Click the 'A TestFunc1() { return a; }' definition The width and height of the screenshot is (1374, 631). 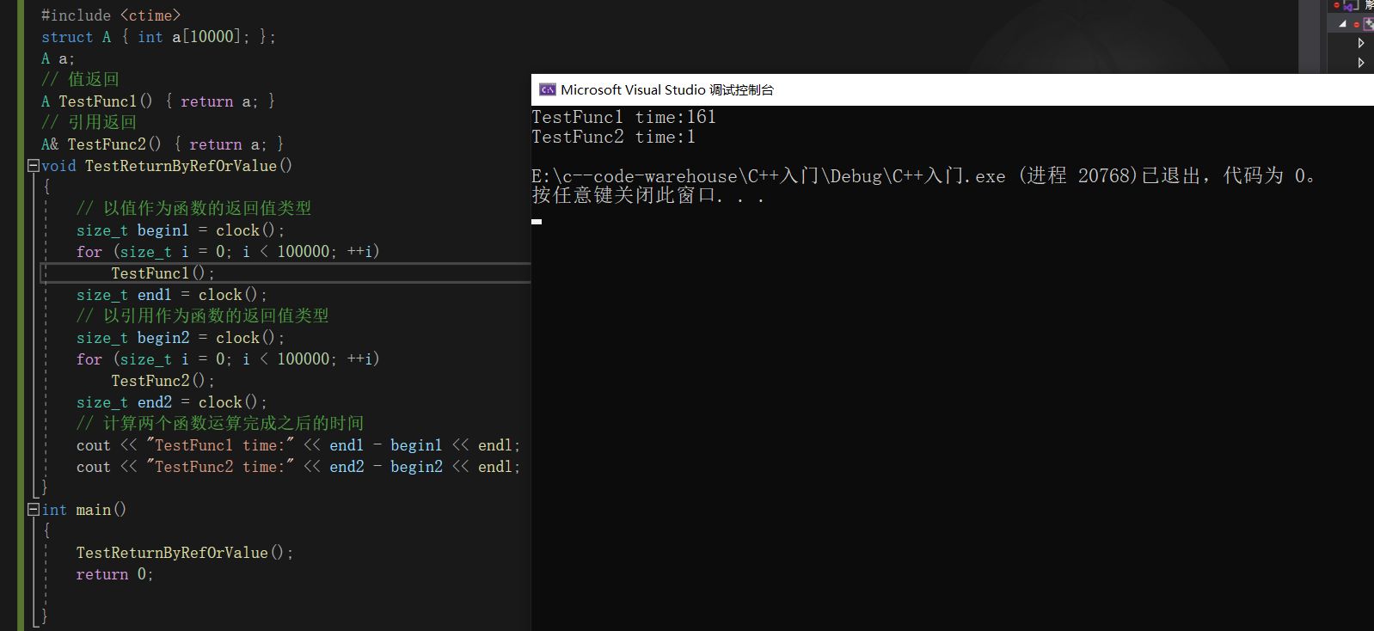[x=158, y=101]
